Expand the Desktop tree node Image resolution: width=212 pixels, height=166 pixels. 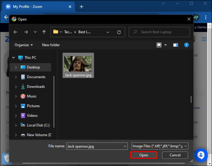(x=16, y=67)
